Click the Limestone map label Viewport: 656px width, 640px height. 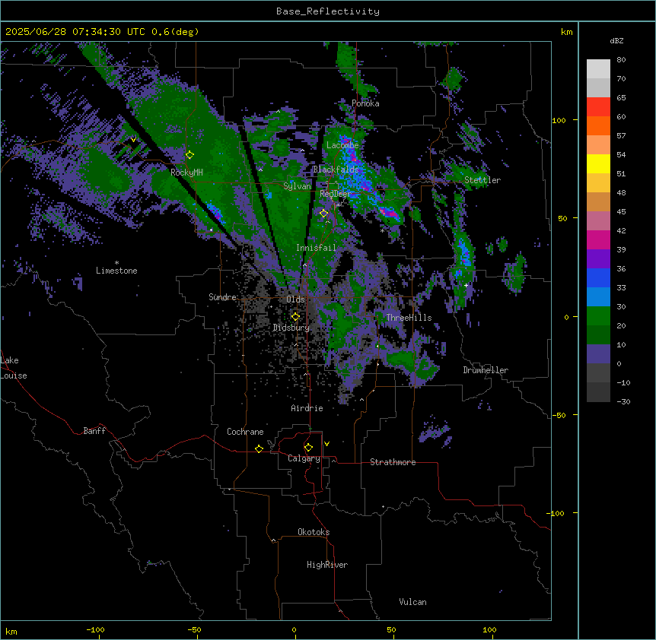click(116, 271)
